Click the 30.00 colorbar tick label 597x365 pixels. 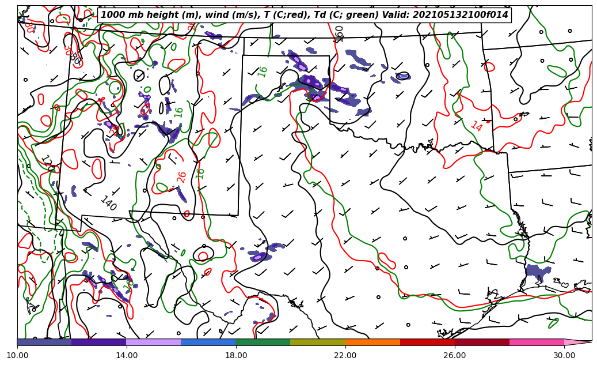coord(564,355)
